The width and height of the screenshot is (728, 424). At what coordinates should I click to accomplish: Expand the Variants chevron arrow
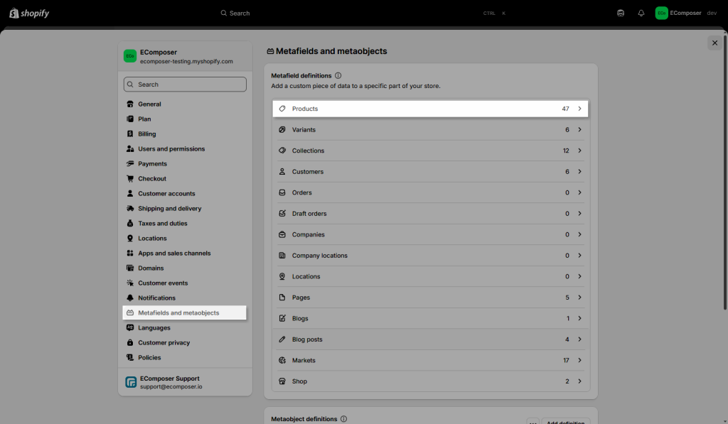point(579,129)
